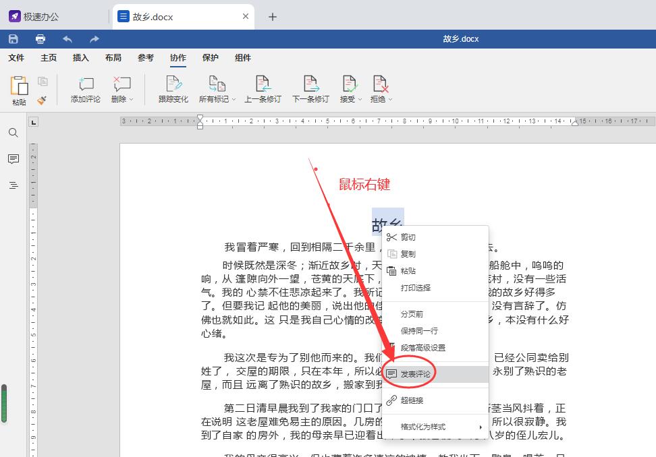
Task: Click the print icon in the title bar
Action: pyautogui.click(x=40, y=39)
